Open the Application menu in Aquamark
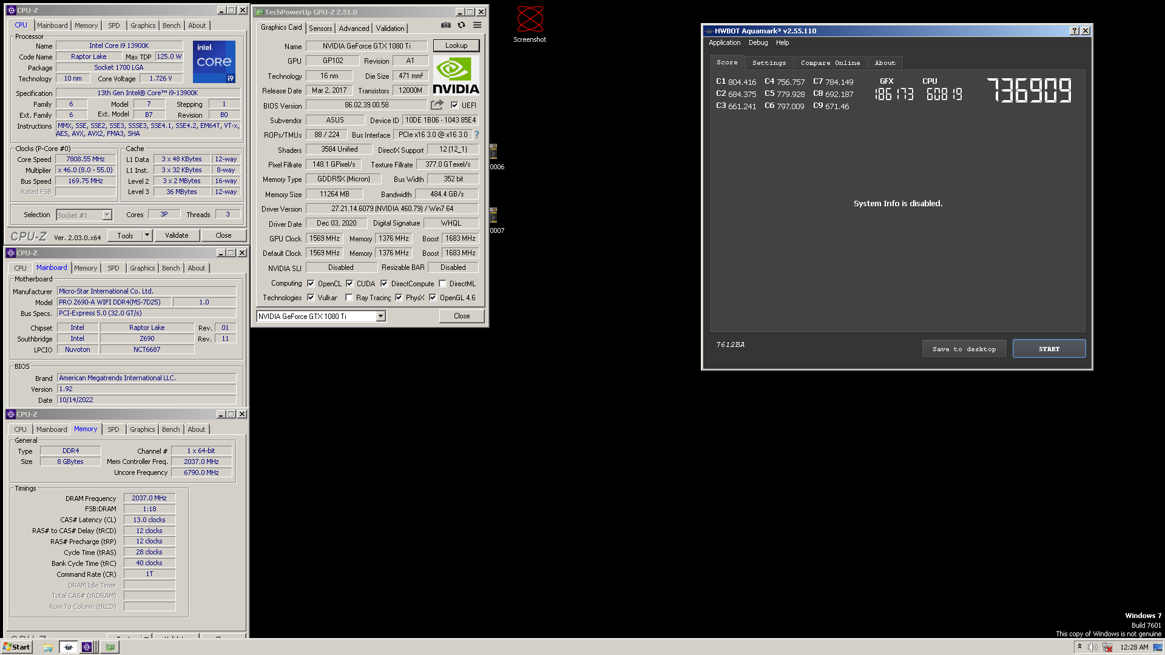This screenshot has height=655, width=1165. click(x=724, y=42)
